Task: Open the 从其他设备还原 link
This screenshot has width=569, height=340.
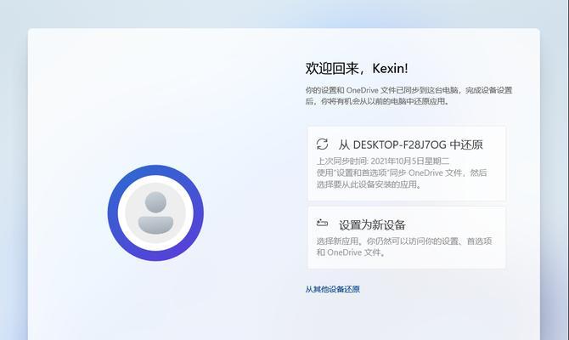Action: pyautogui.click(x=332, y=289)
